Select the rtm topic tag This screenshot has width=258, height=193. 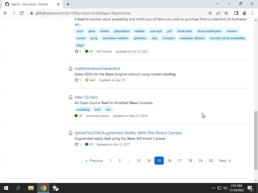click(108, 110)
